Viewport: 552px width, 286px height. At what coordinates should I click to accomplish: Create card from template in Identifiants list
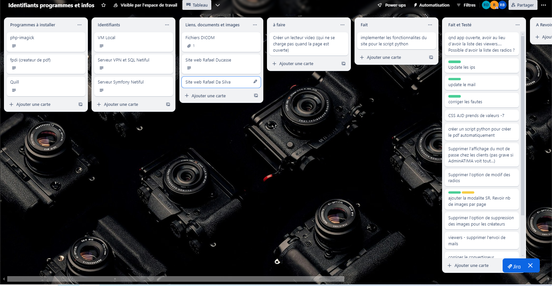(168, 105)
